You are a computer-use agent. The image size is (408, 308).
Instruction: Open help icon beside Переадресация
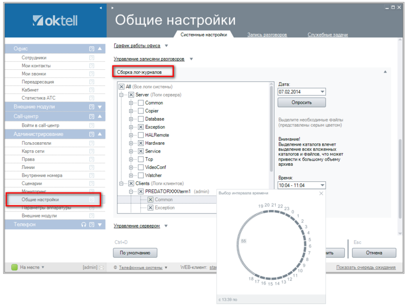(92, 82)
